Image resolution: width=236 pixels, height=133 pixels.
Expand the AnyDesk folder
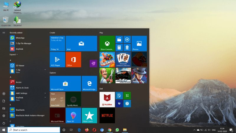pyautogui.click(x=45, y=98)
